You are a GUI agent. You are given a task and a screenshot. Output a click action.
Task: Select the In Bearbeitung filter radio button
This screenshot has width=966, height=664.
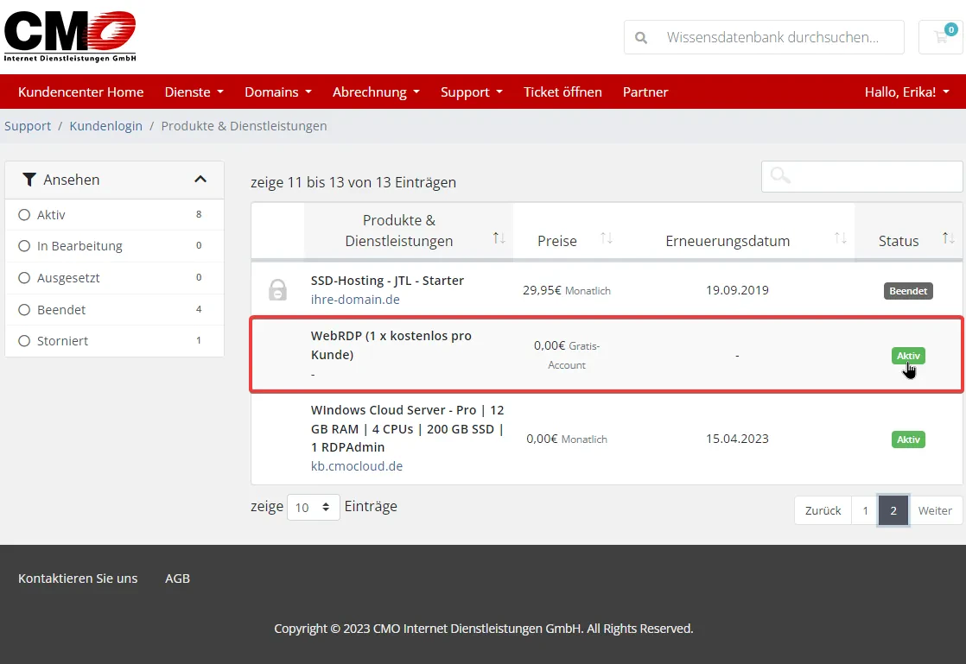(24, 246)
